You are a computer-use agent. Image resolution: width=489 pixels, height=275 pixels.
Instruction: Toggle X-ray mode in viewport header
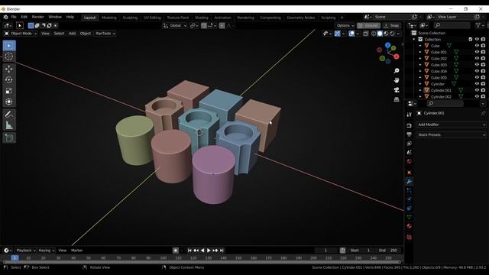click(365, 34)
